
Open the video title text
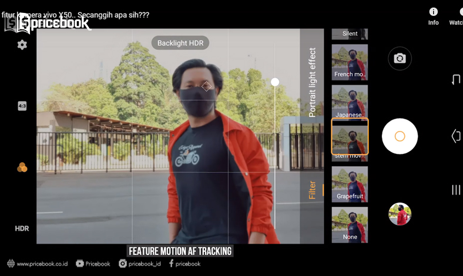pos(76,15)
